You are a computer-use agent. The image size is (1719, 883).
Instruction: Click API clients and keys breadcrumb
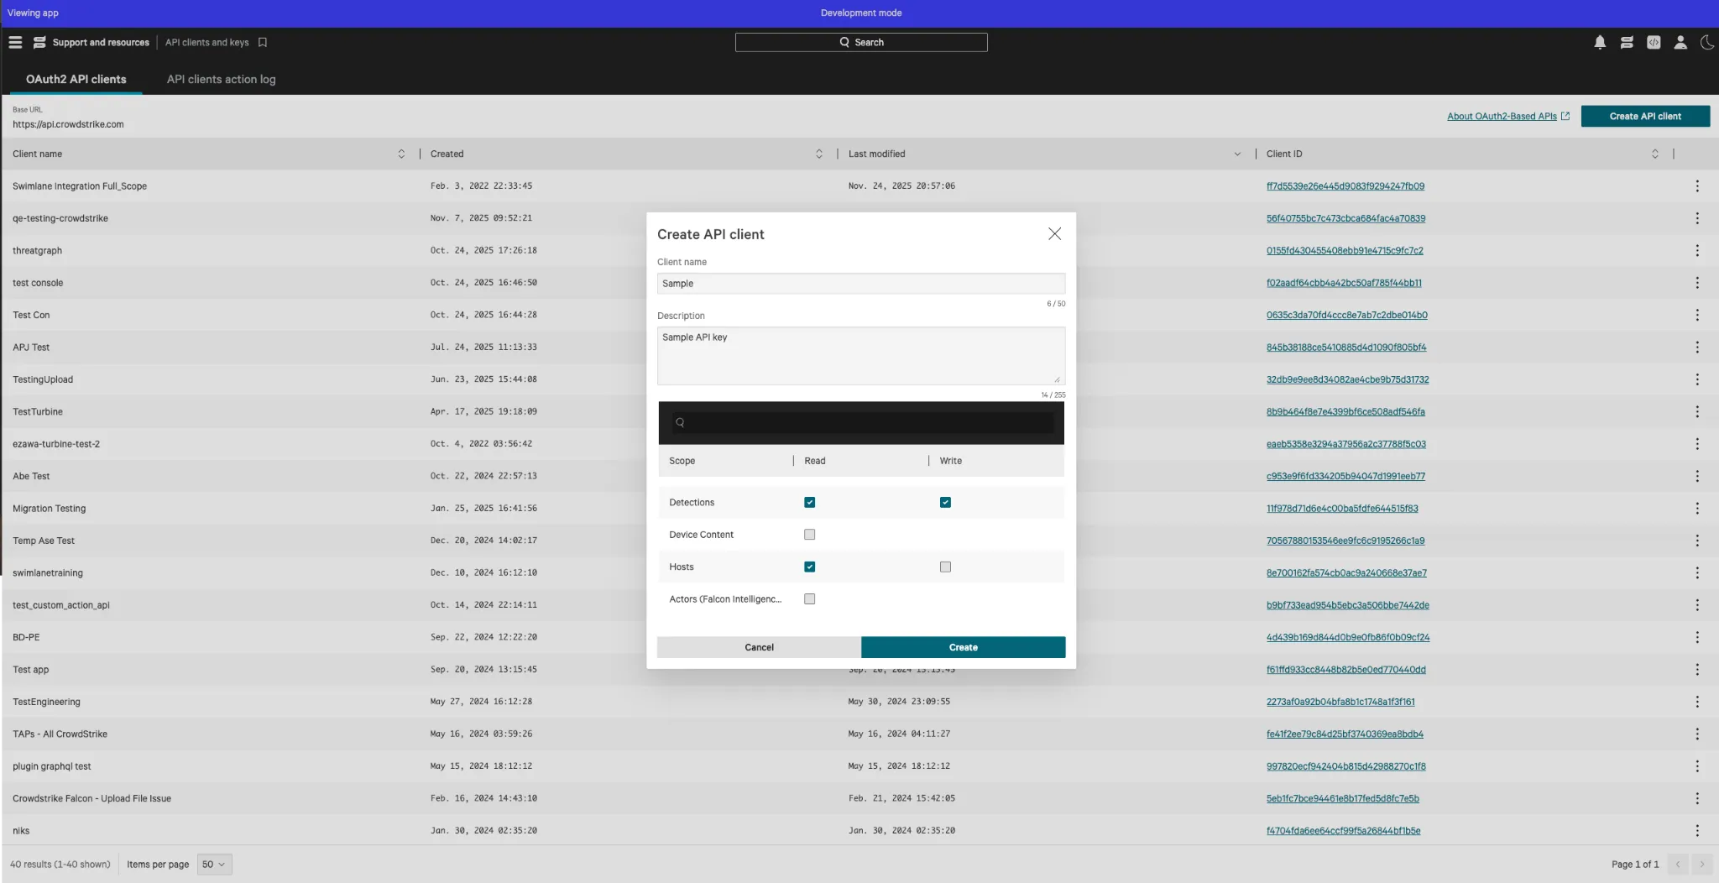pos(206,42)
